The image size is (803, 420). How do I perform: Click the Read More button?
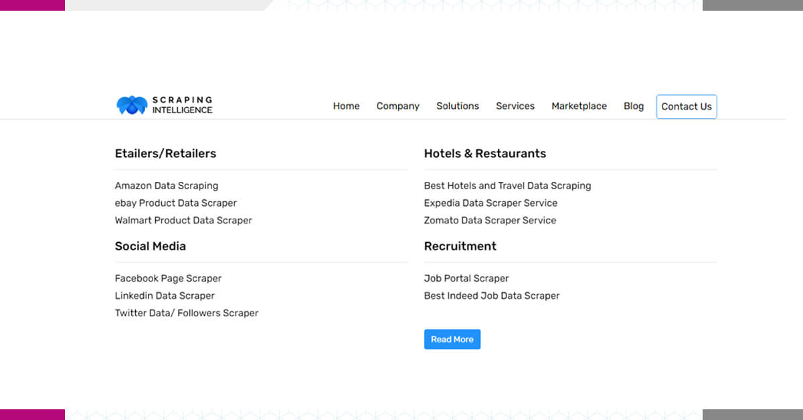pyautogui.click(x=452, y=339)
